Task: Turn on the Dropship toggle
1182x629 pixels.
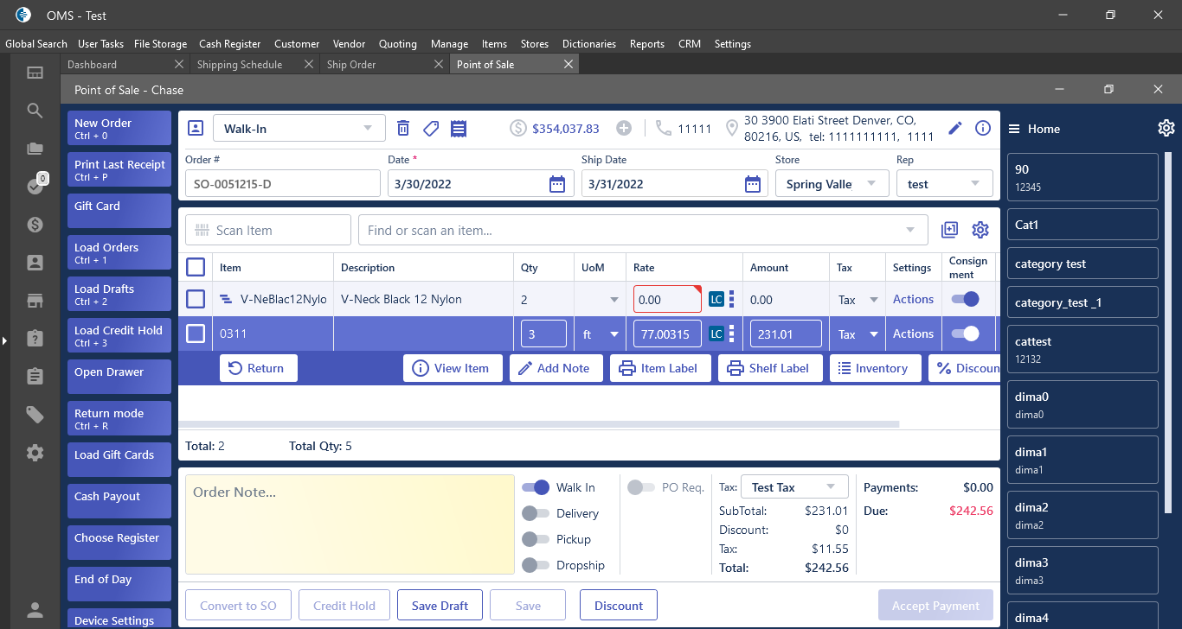Action: [536, 565]
